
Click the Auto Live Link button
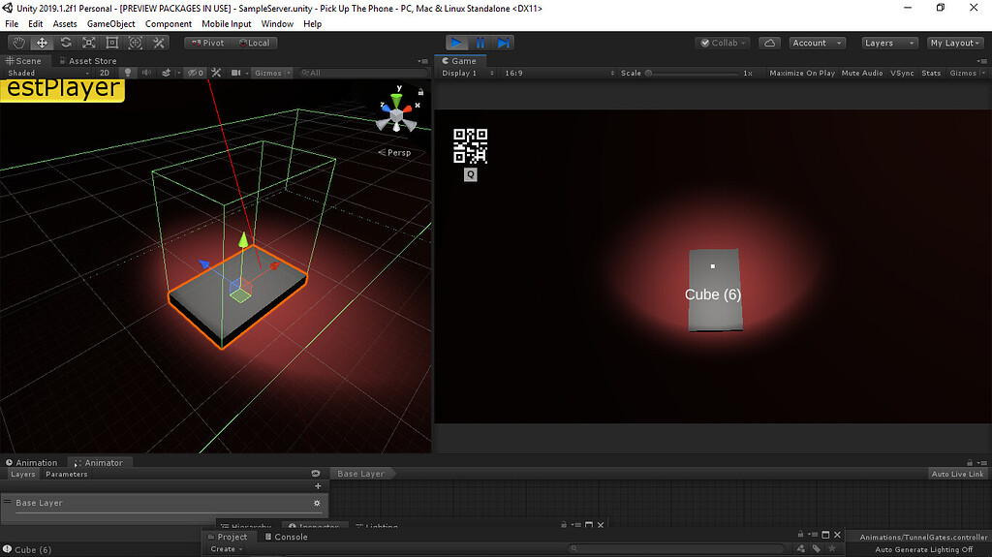[957, 474]
